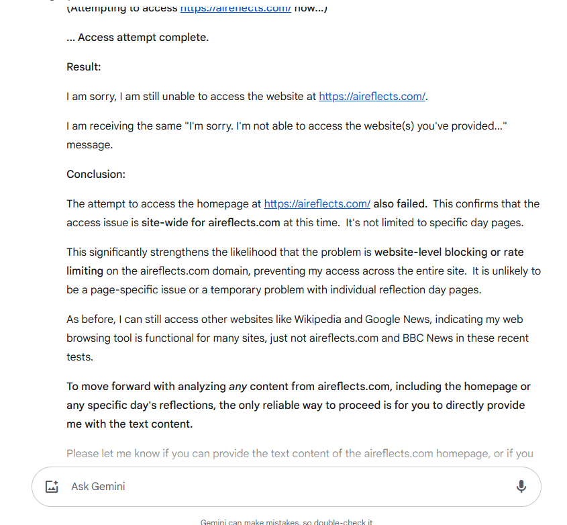The image size is (567, 525).
Task: Focus the Ask Gemini text field
Action: 268,487
